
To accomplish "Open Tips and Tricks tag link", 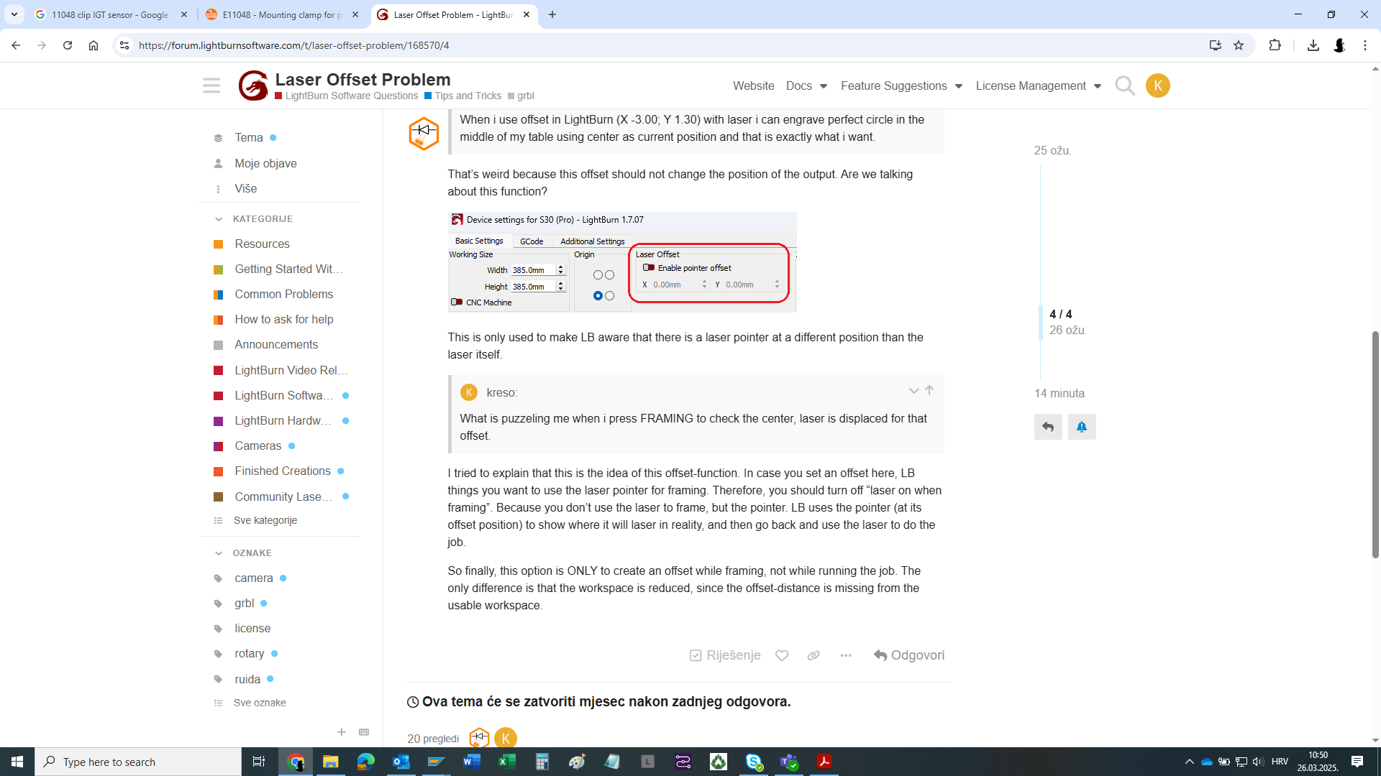I will tap(463, 96).
